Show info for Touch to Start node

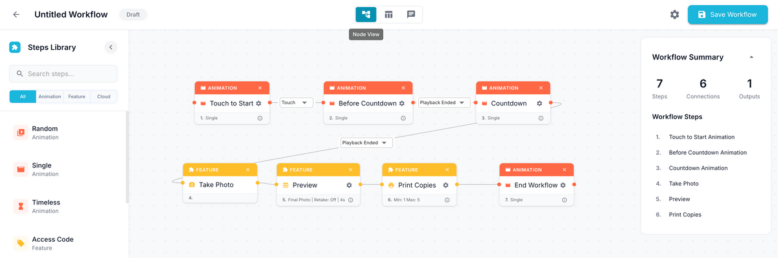tap(260, 118)
